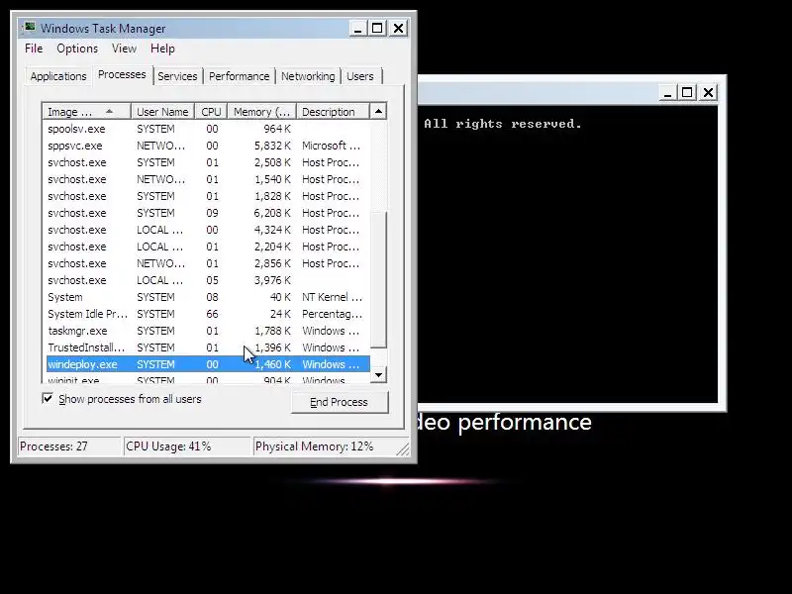Open the Help menu
The image size is (792, 594).
(x=162, y=49)
